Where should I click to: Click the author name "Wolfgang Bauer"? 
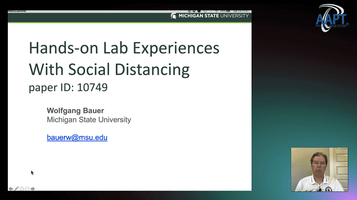(75, 111)
